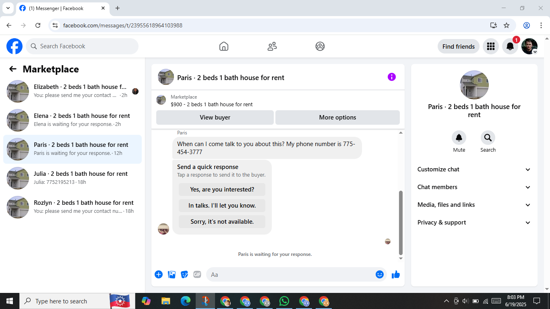Viewport: 550px width, 309px height.
Task: Select the Messenger | Facebook browser tab
Action: (x=62, y=8)
